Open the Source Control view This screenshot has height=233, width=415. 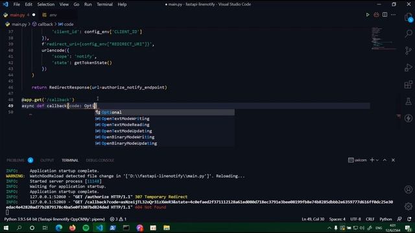coord(409,50)
